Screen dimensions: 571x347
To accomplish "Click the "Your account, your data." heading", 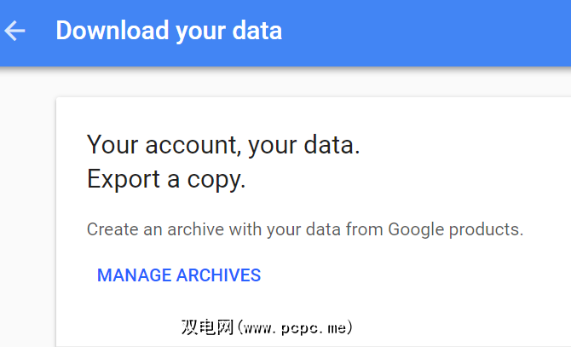I will (223, 146).
